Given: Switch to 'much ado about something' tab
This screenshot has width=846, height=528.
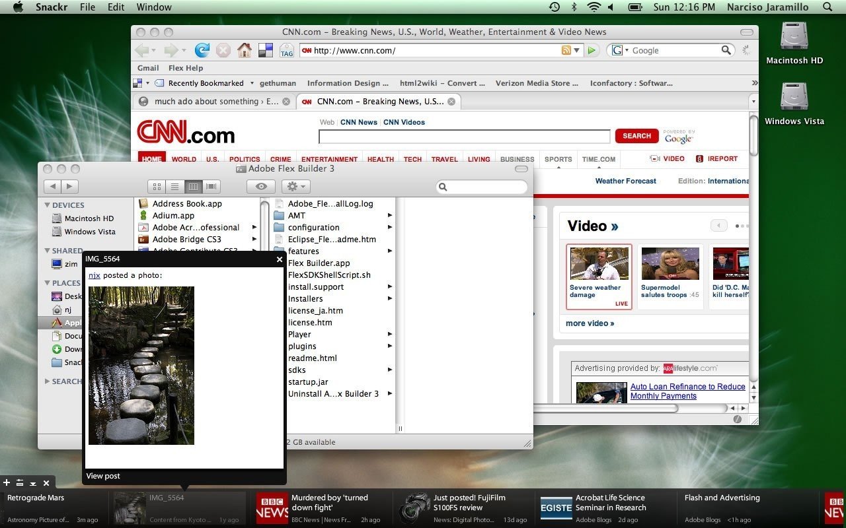Looking at the screenshot, I should (x=213, y=102).
